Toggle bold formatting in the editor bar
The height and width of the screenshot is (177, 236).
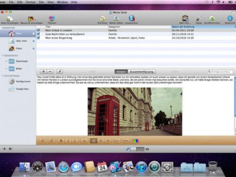pyautogui.click(x=61, y=141)
